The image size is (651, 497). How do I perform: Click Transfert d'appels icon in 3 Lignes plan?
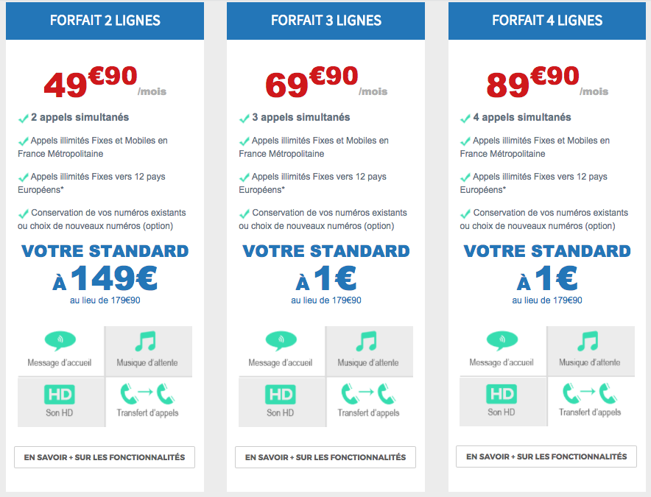click(368, 394)
